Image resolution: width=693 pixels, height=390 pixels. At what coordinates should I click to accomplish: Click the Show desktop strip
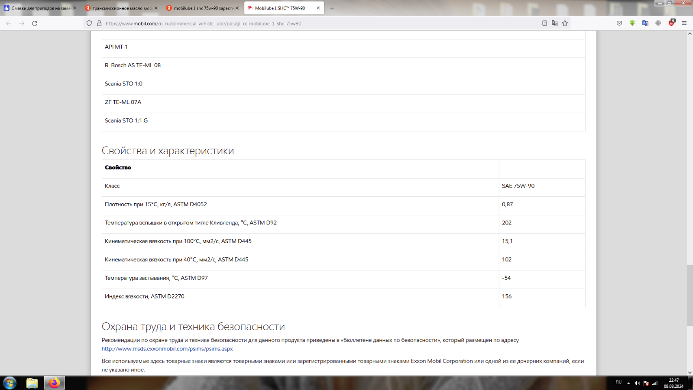(x=690, y=383)
